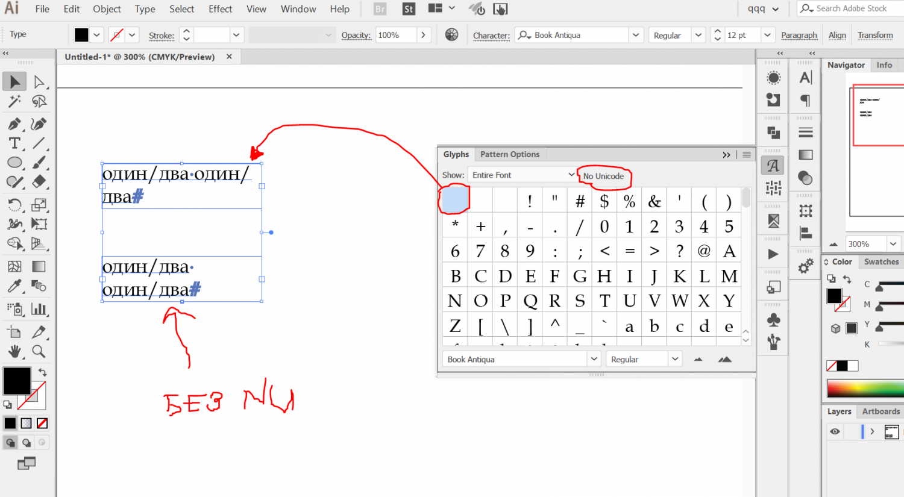The width and height of the screenshot is (904, 497).
Task: Select the Ellipse tool
Action: [14, 163]
